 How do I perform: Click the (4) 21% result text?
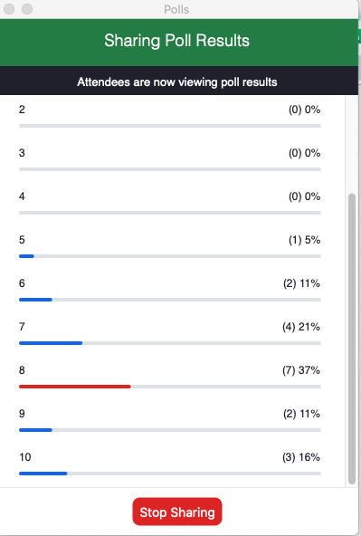click(301, 327)
